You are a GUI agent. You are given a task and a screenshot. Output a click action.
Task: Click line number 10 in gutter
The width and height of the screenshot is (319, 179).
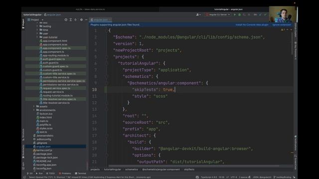coord(94,89)
